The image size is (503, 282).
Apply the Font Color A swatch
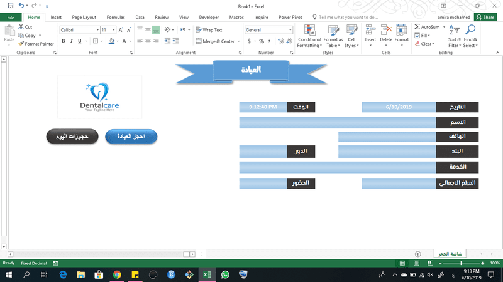pos(124,41)
